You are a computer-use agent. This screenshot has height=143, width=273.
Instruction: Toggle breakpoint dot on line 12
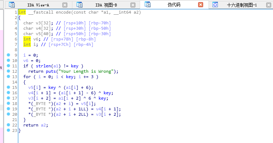tap(8, 71)
